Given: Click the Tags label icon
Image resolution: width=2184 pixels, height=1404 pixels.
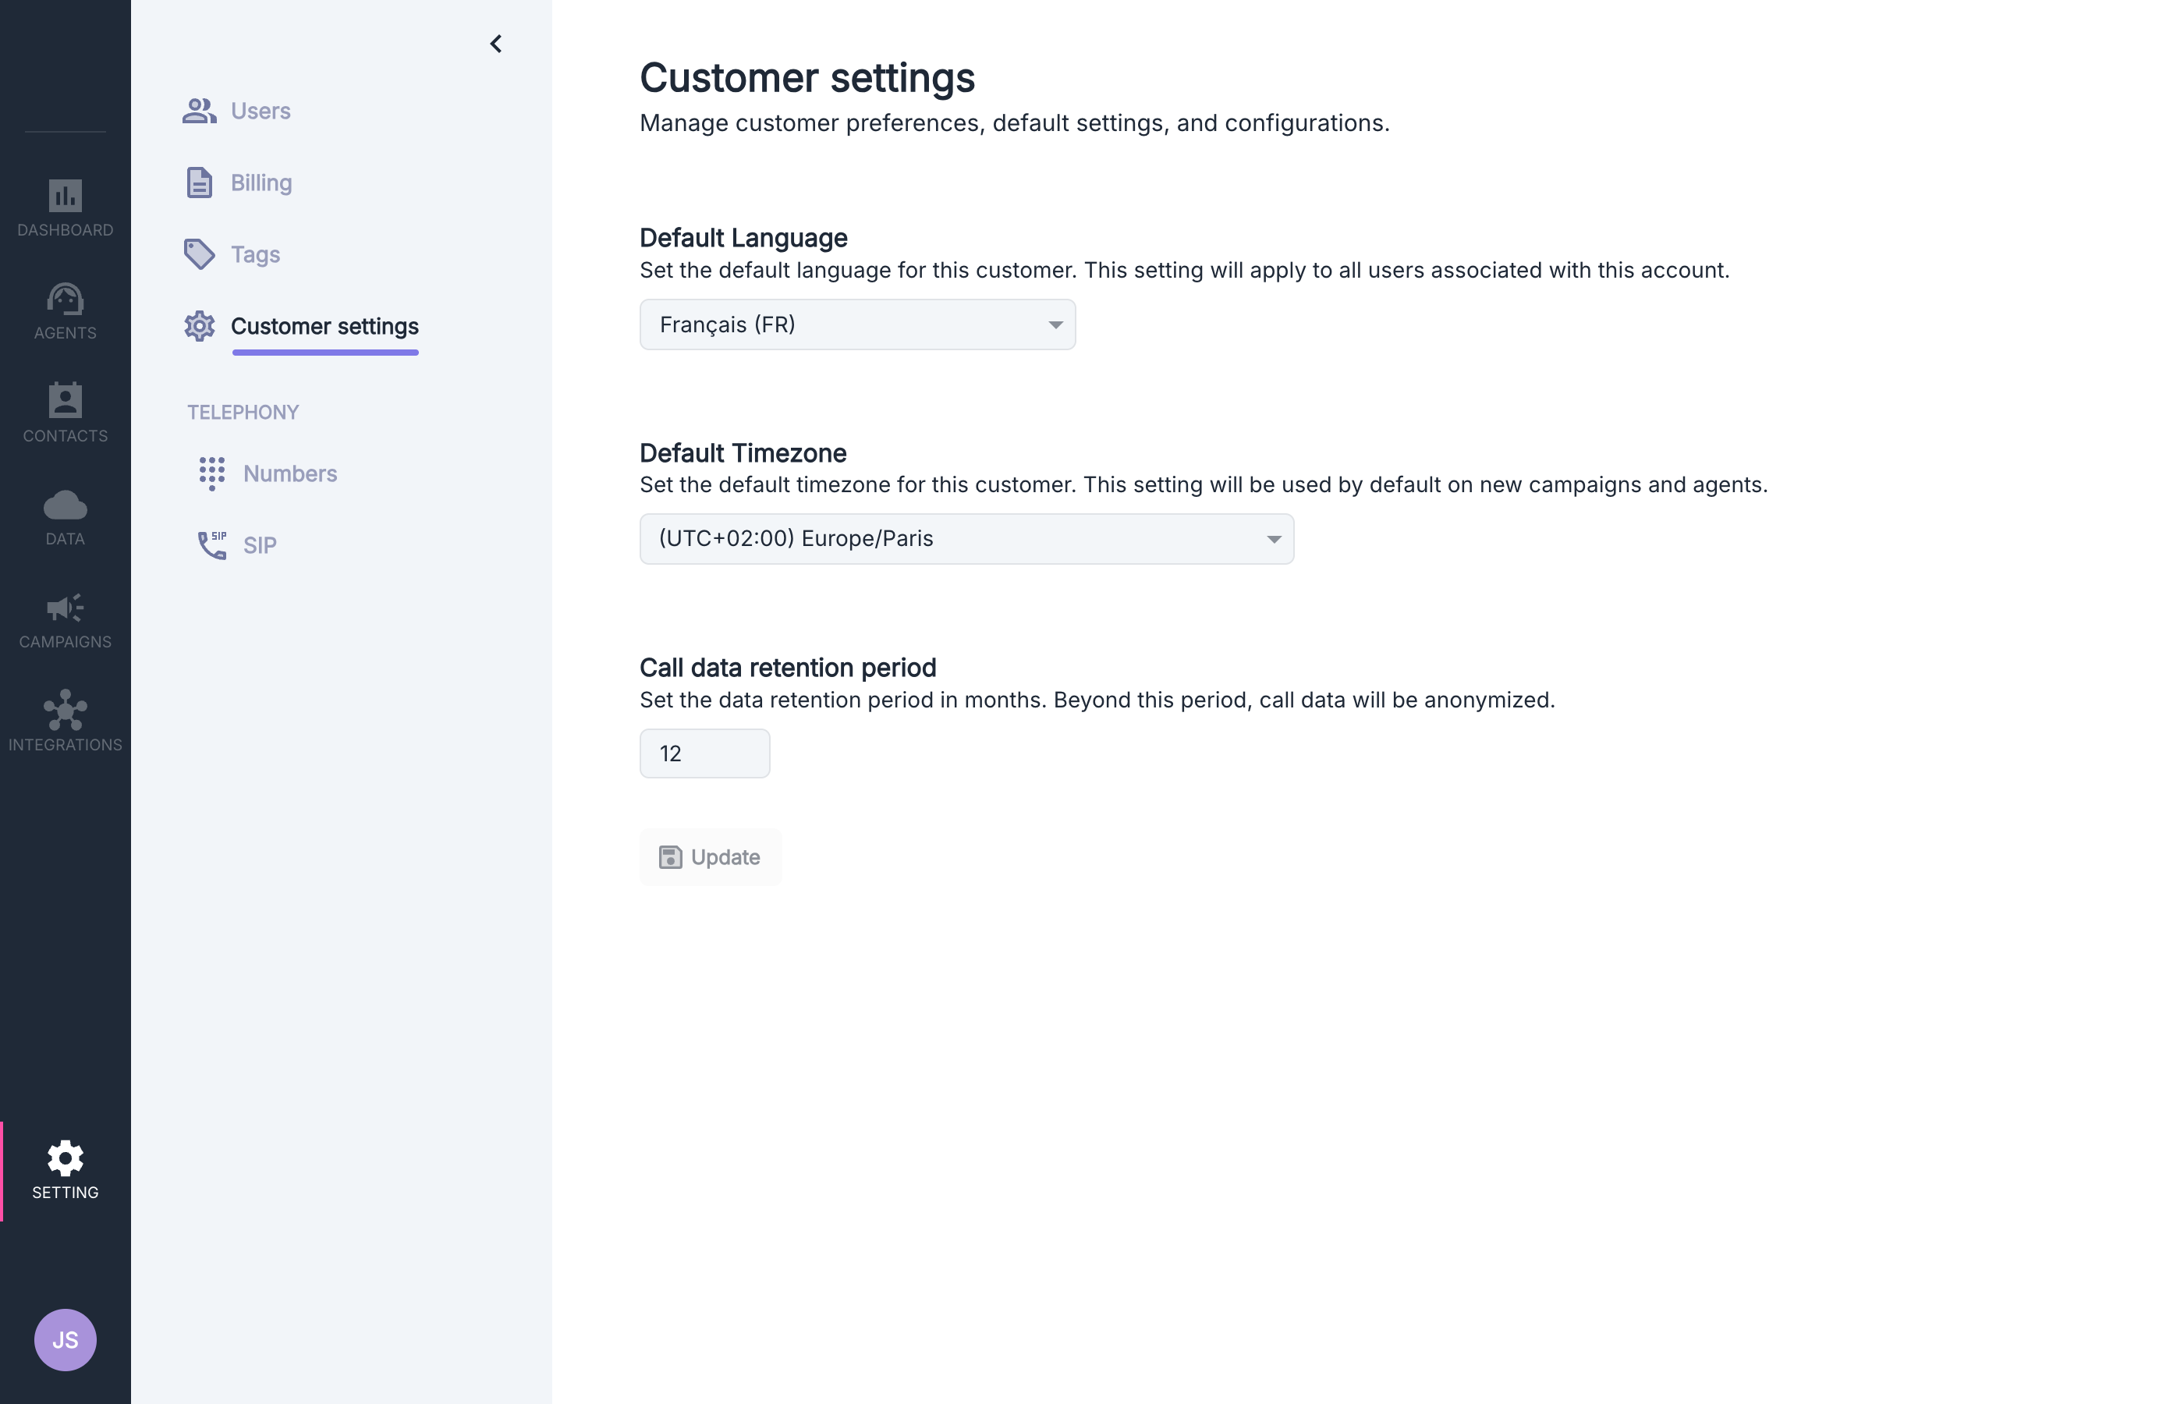Looking at the screenshot, I should tap(200, 254).
